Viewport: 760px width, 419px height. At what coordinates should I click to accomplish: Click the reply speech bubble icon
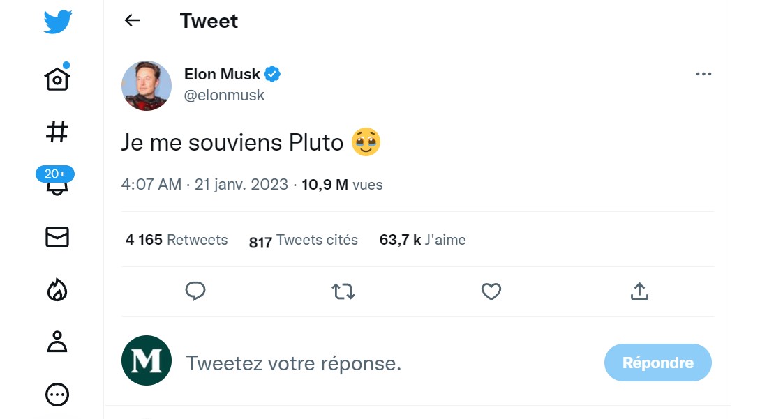195,291
